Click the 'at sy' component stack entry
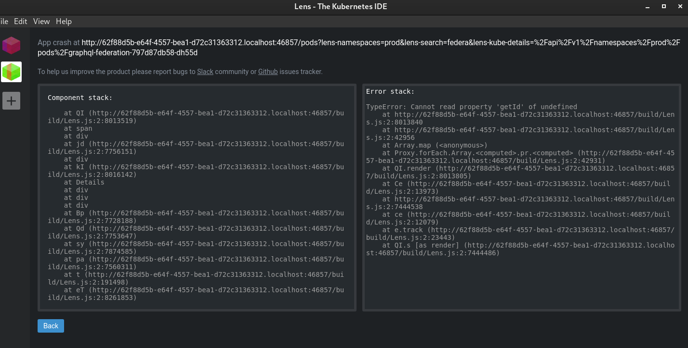Screen dimensions: 688x348 [196, 248]
